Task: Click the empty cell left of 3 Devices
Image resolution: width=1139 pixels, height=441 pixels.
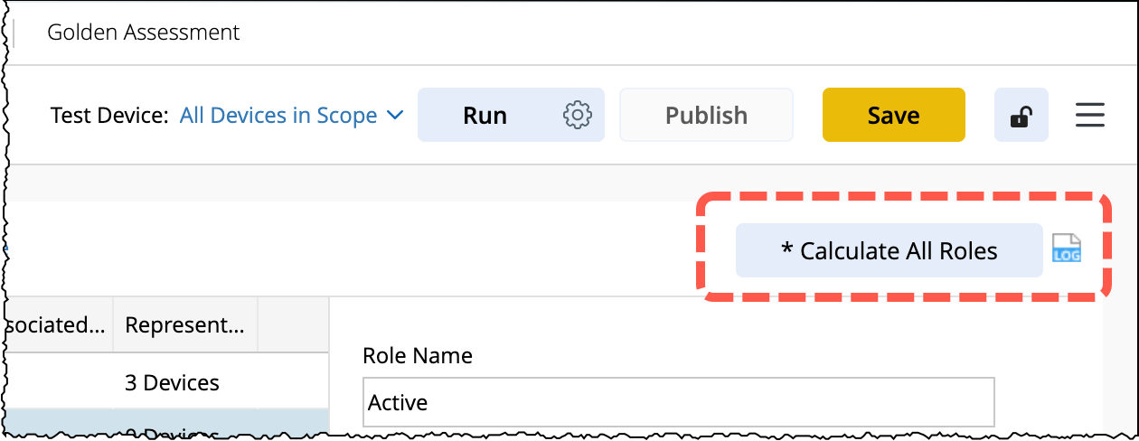Action: click(56, 382)
